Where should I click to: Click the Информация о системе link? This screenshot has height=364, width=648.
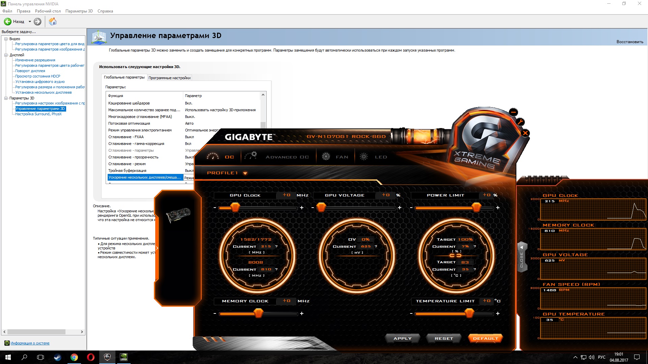(30, 343)
